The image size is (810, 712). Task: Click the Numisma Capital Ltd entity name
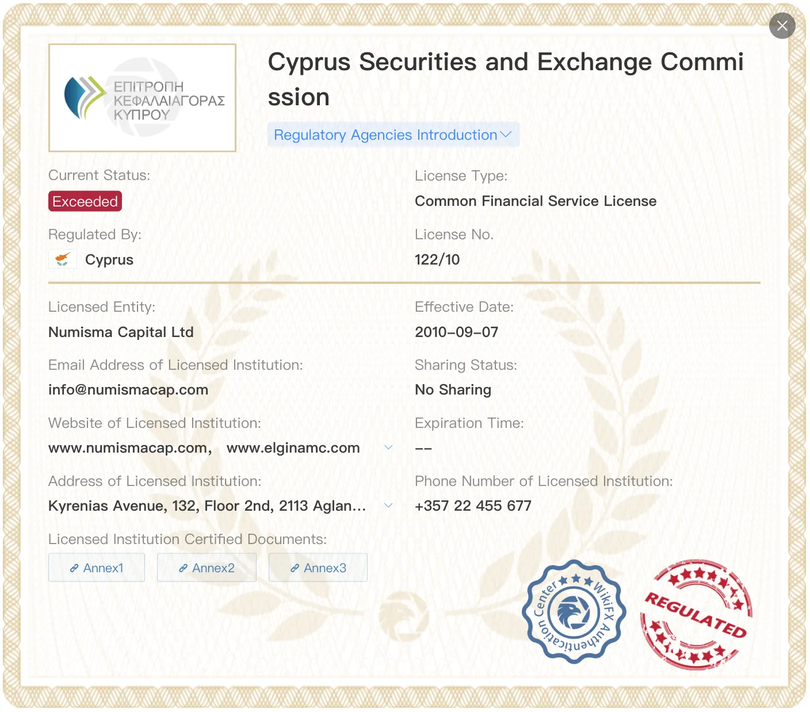pos(121,332)
